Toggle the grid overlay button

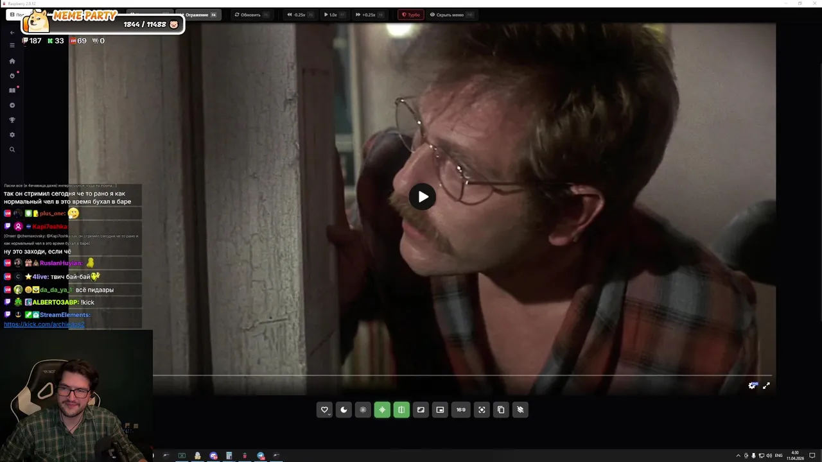(x=363, y=409)
